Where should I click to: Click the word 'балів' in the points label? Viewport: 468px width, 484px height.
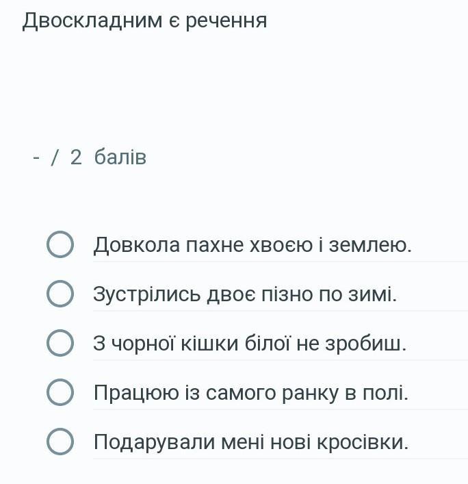click(x=120, y=157)
